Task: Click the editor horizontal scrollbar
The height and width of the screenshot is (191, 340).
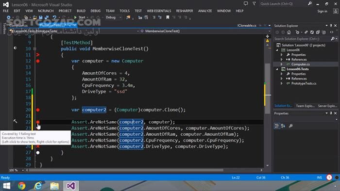Action: [126, 170]
